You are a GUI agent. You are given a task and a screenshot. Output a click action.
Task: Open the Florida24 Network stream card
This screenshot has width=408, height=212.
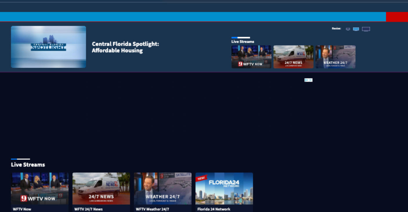(224, 189)
